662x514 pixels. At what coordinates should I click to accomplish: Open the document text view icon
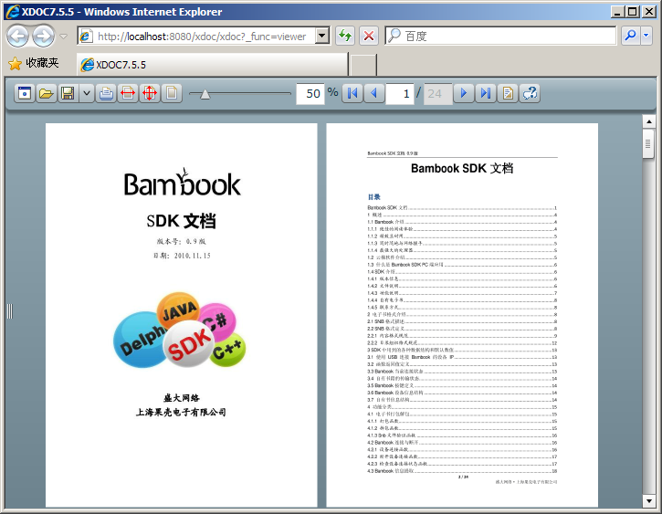[x=508, y=93]
